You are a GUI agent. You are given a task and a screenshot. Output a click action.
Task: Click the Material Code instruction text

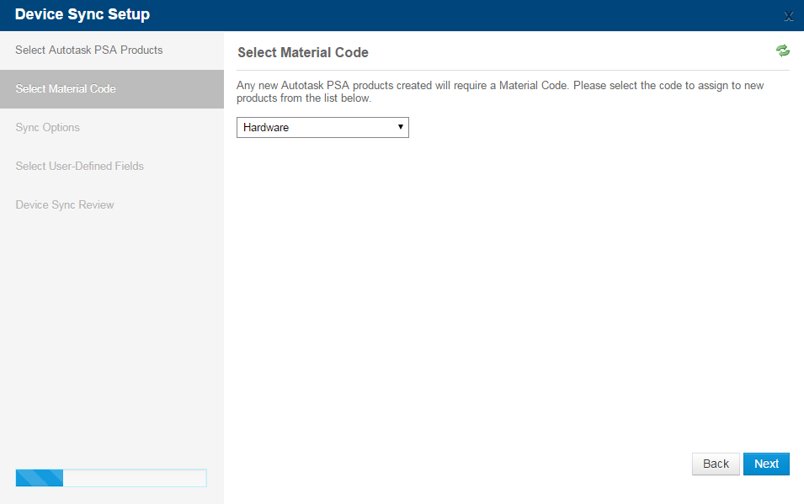500,92
